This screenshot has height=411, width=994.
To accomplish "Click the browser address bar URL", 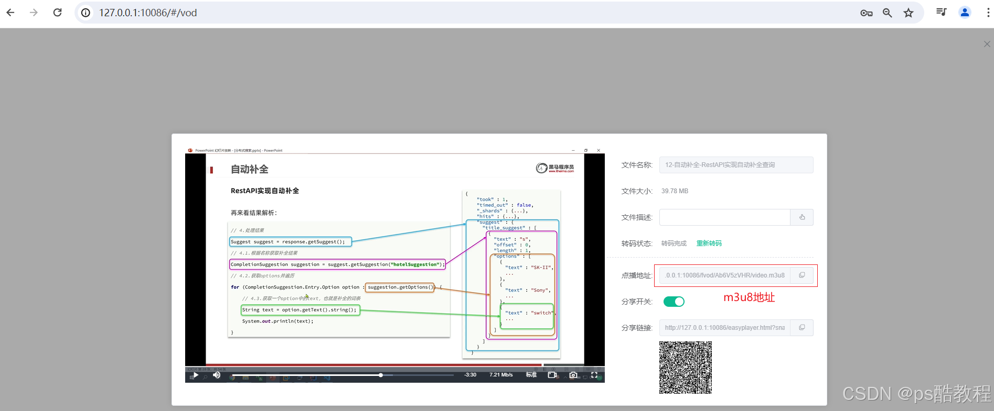I will 148,13.
